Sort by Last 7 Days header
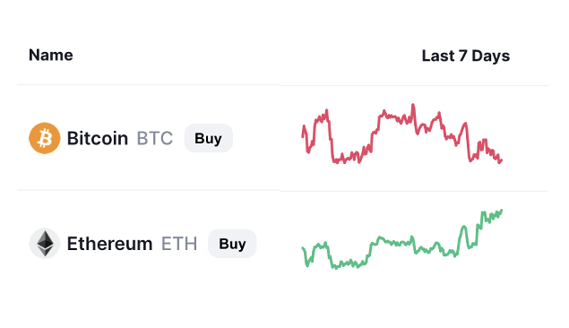 pyautogui.click(x=466, y=56)
